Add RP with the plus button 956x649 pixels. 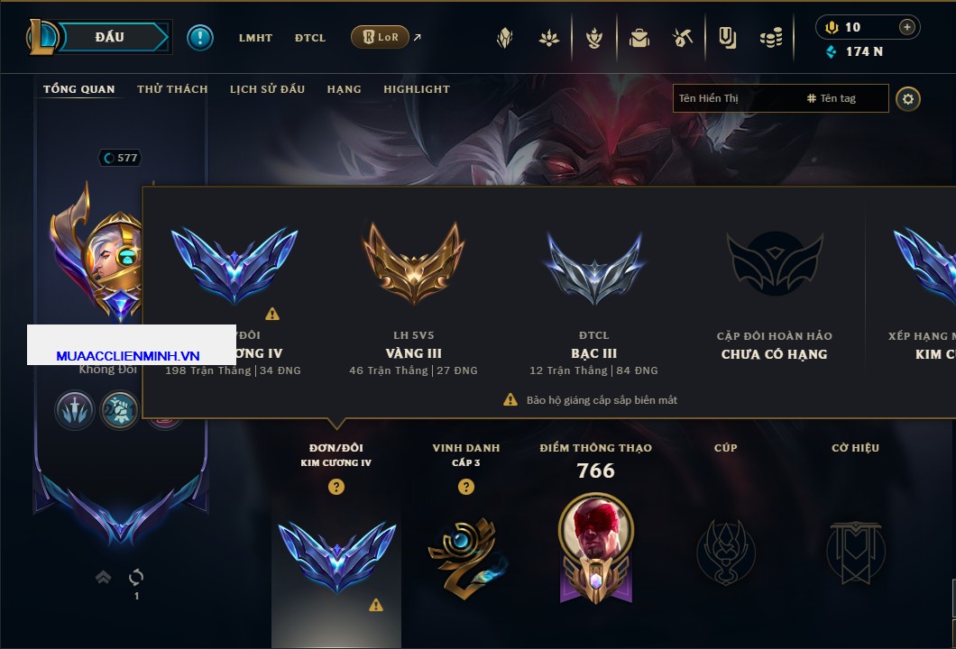click(907, 27)
